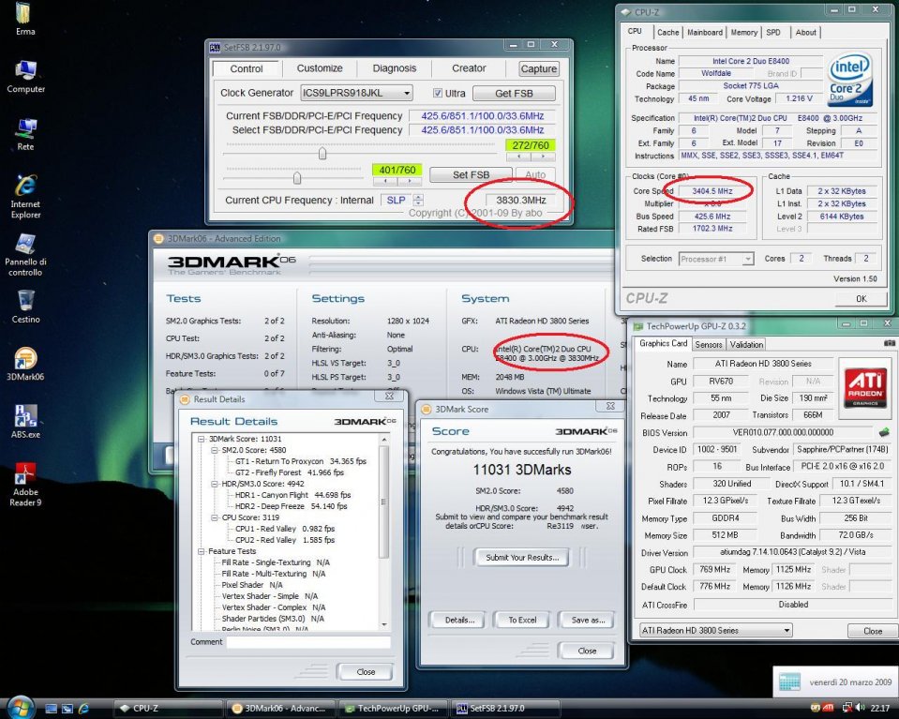Image resolution: width=899 pixels, height=719 pixels.
Task: Click the Internet Explorer quick launch icon
Action: coord(83,709)
